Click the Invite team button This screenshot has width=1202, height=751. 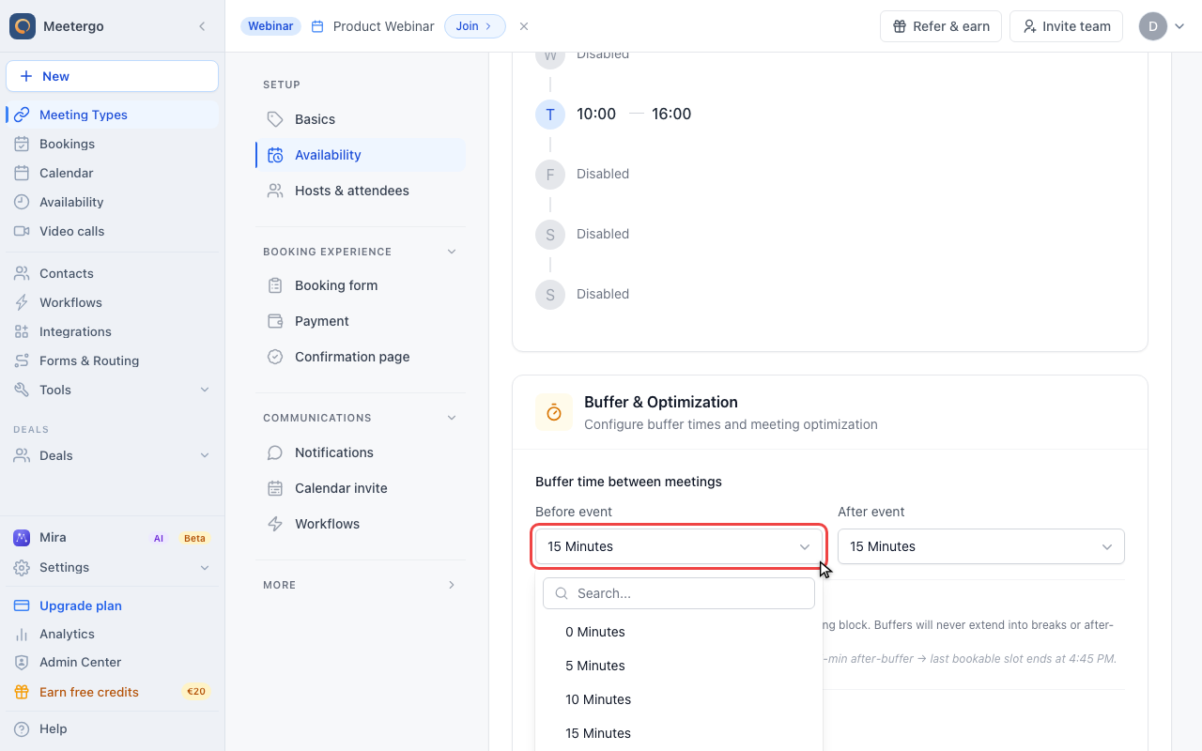[1066, 26]
